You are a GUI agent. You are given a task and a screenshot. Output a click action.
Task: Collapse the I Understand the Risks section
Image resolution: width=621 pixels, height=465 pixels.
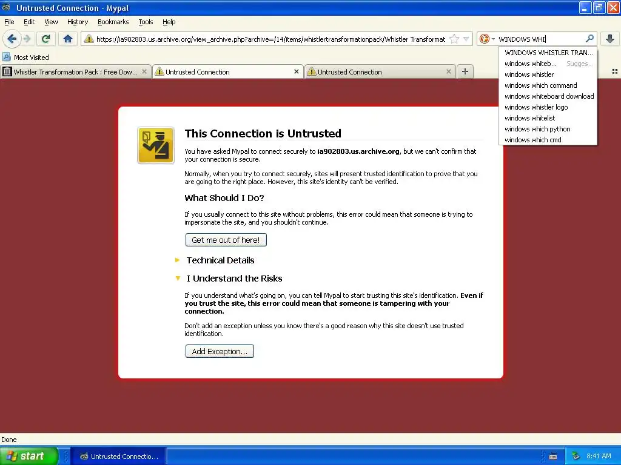click(229, 279)
